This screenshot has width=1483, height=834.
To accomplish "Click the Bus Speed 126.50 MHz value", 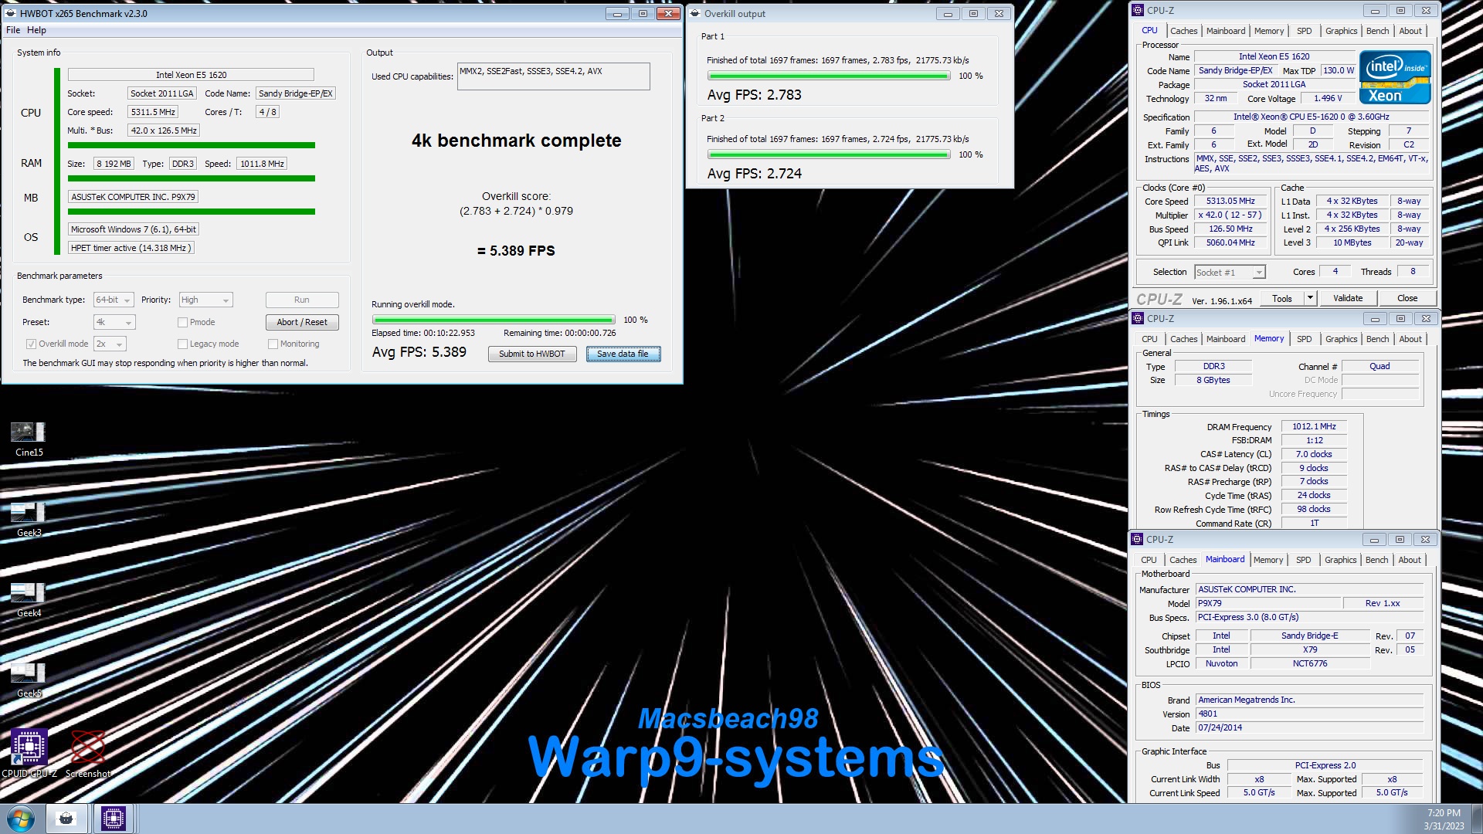I will [x=1230, y=229].
